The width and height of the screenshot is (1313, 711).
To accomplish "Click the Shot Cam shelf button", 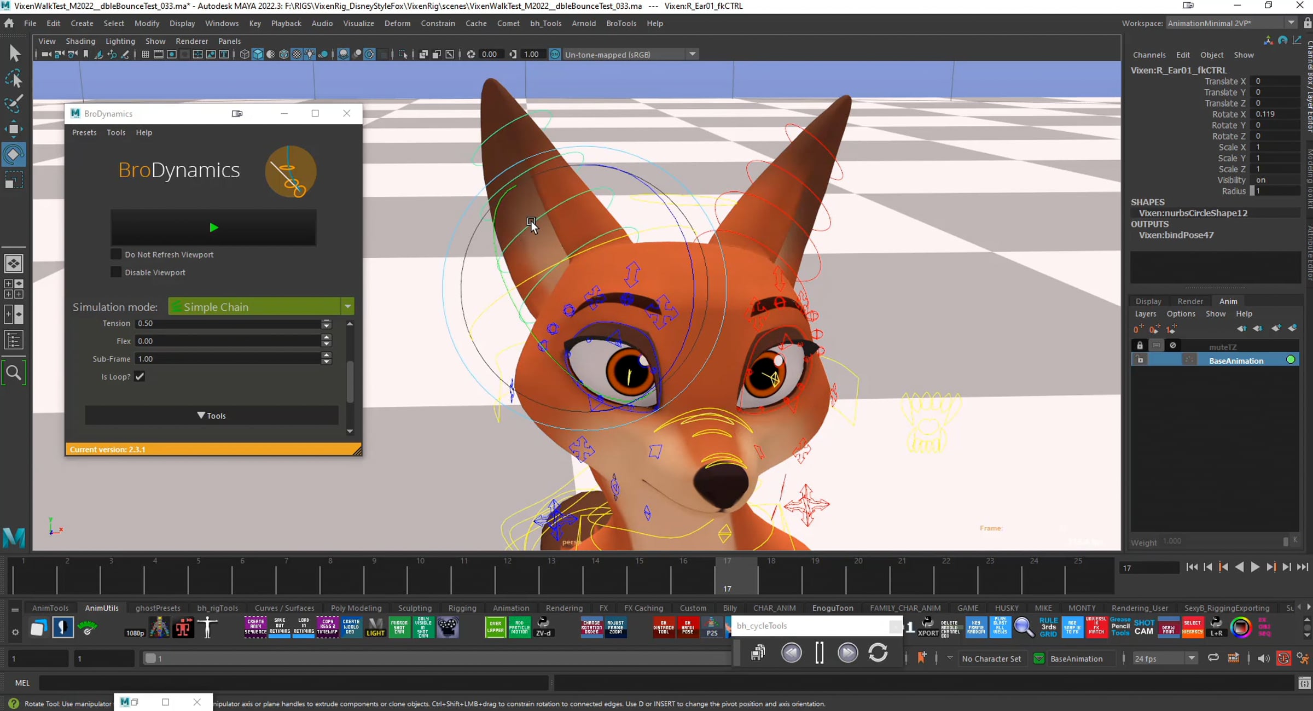I will click(x=1144, y=627).
